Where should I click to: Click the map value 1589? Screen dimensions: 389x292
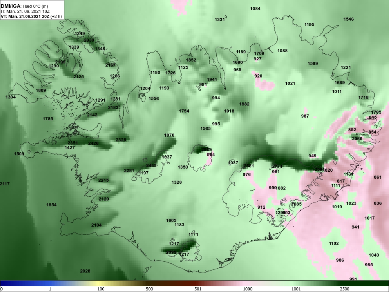[313, 63]
